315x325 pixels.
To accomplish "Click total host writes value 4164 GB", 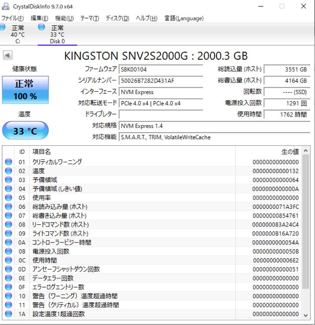I will coord(287,80).
